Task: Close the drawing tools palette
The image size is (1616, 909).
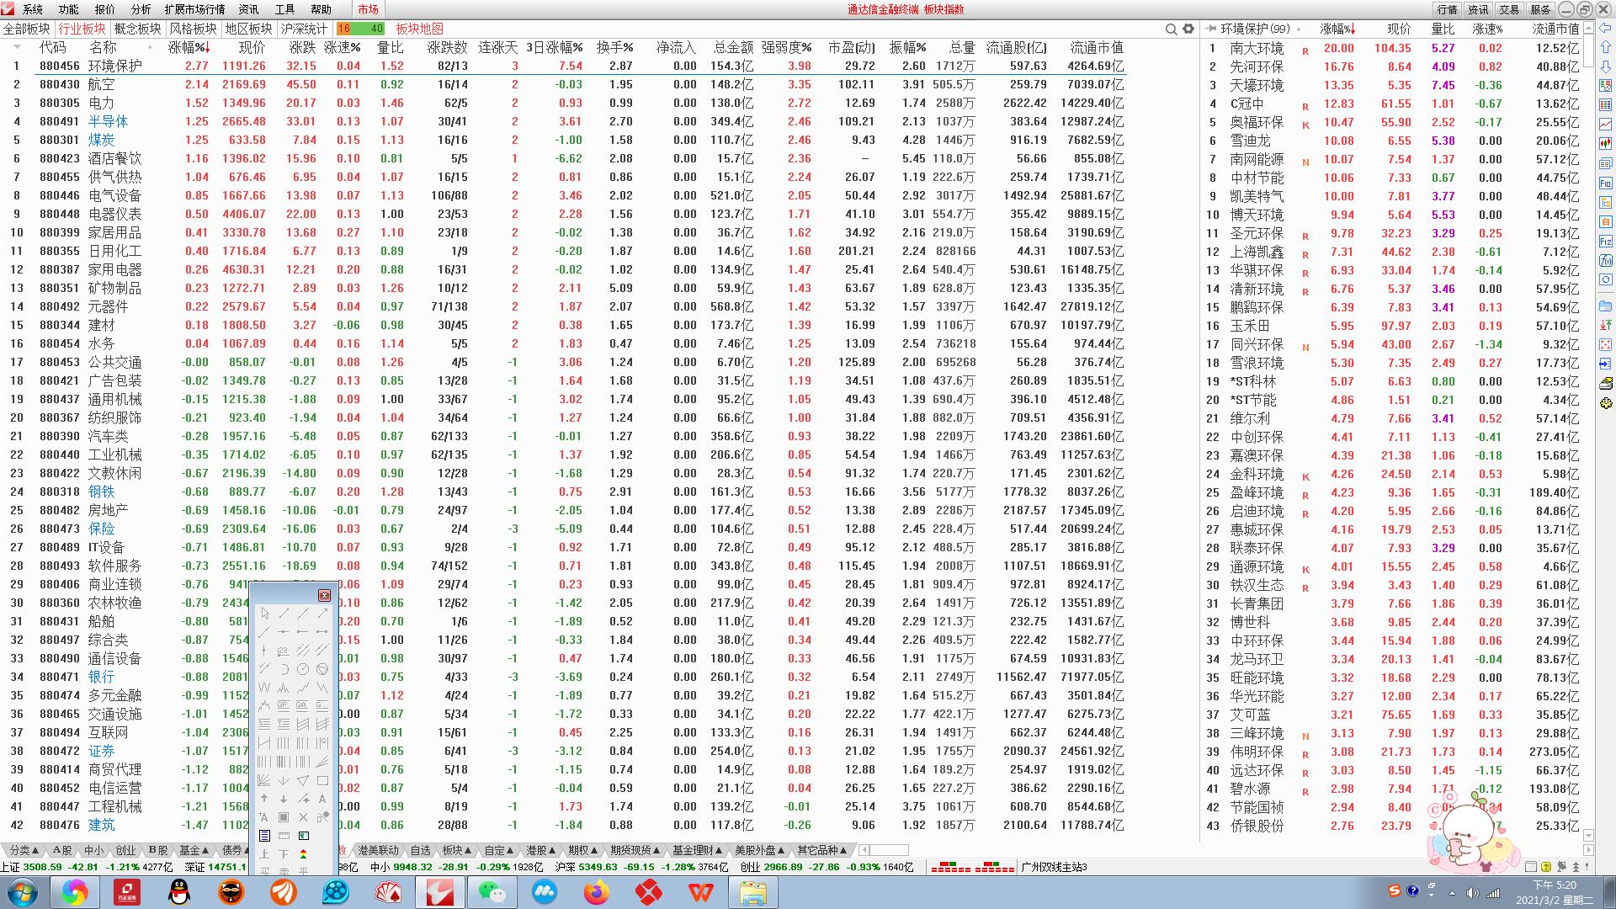Action: [x=324, y=595]
